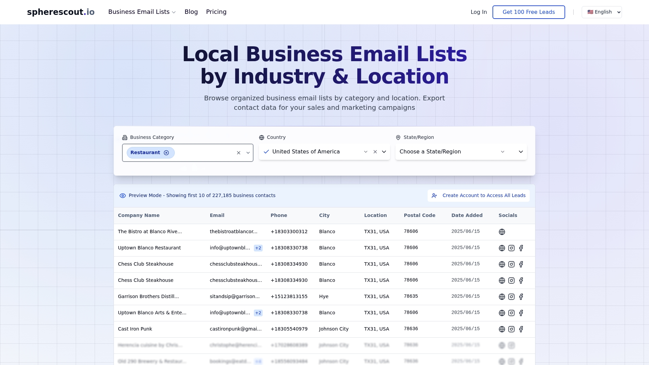Click website globe icon for Garrison Brothers row
The height and width of the screenshot is (365, 649).
pos(502,297)
